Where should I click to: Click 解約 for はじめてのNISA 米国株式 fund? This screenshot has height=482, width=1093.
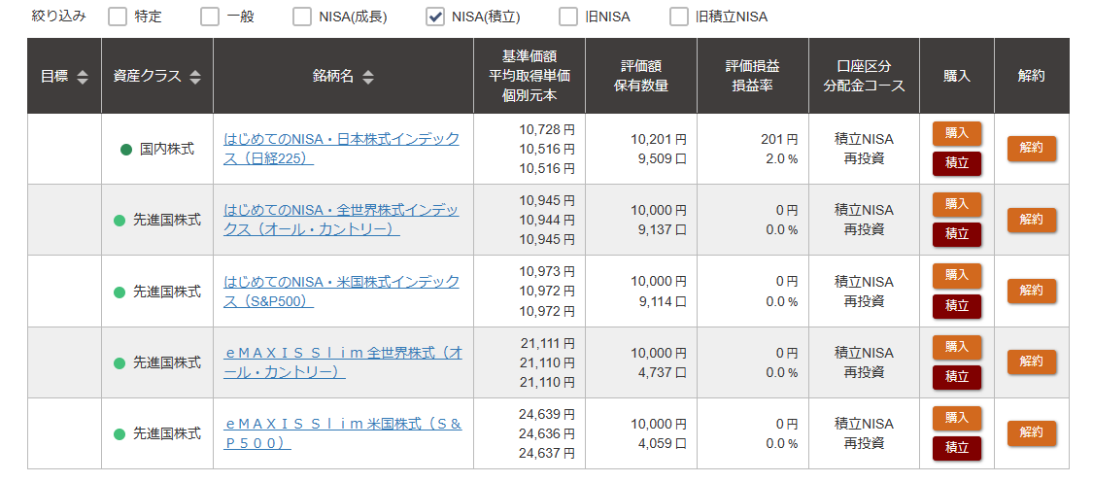(x=1032, y=291)
